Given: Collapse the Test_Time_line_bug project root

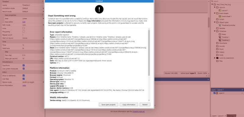Looking at the screenshot, I should pyautogui.click(x=212, y=4).
